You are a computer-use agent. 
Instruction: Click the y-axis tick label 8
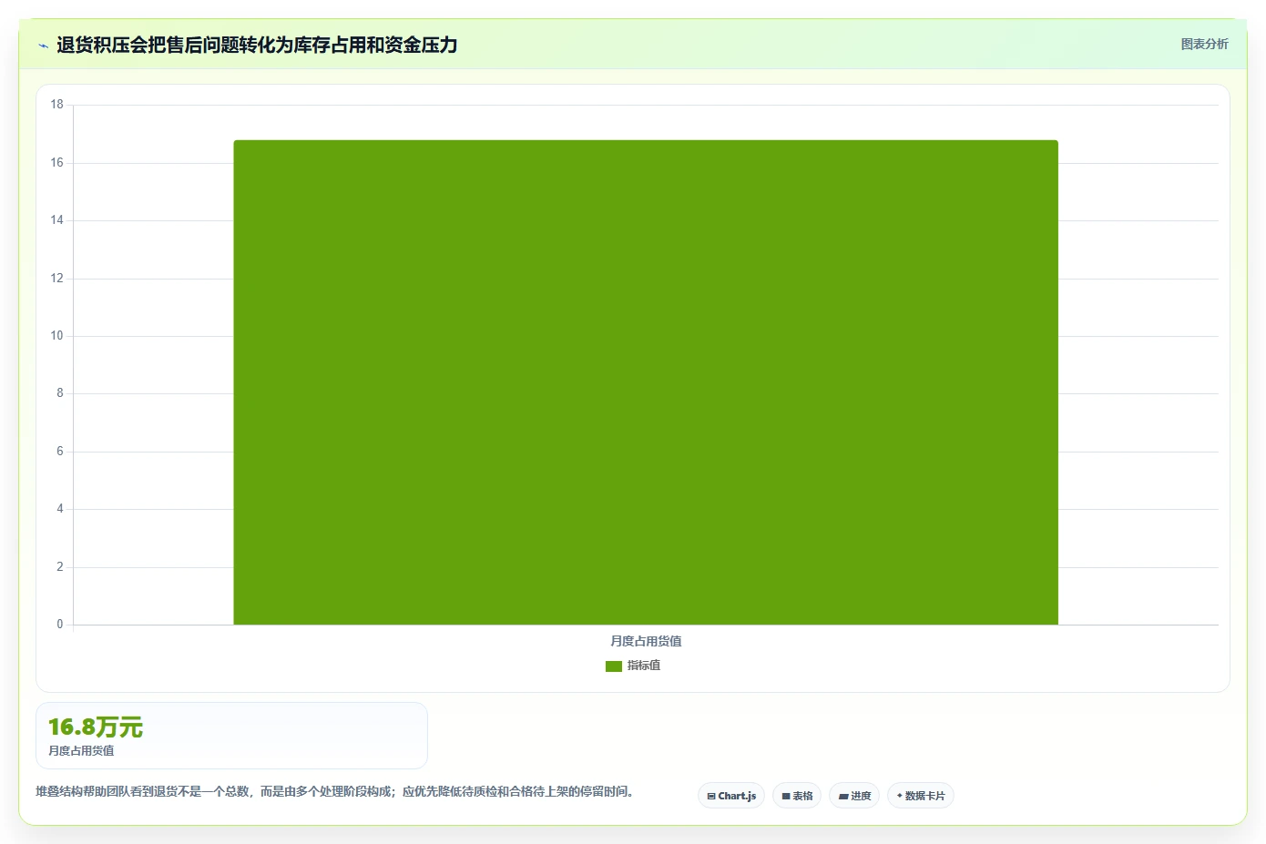pos(60,393)
